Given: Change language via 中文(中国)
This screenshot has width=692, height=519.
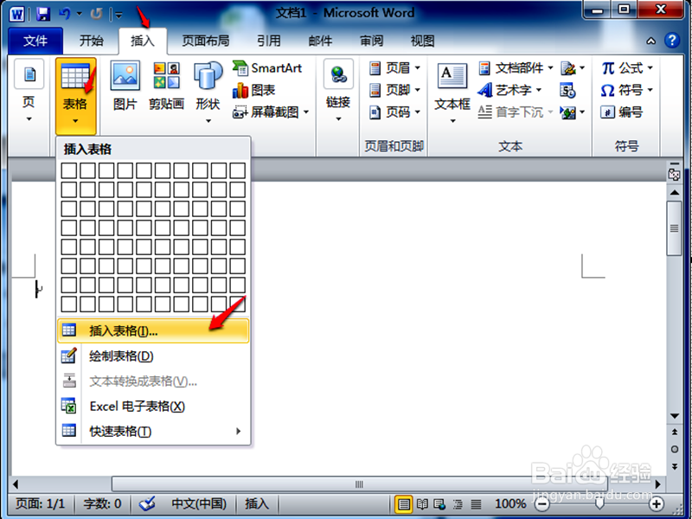Looking at the screenshot, I should coord(199,503).
